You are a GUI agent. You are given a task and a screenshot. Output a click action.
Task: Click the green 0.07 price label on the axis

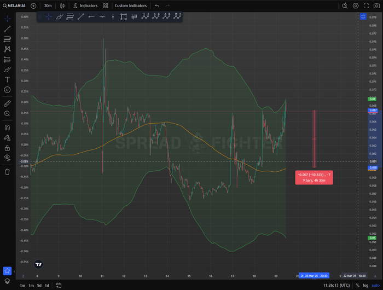pyautogui.click(x=372, y=99)
